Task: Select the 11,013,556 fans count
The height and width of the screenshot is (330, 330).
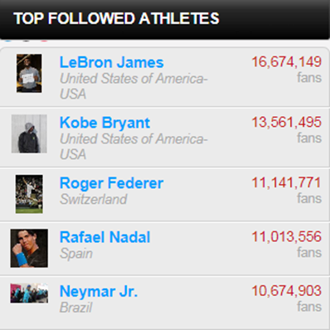Action: point(286,236)
